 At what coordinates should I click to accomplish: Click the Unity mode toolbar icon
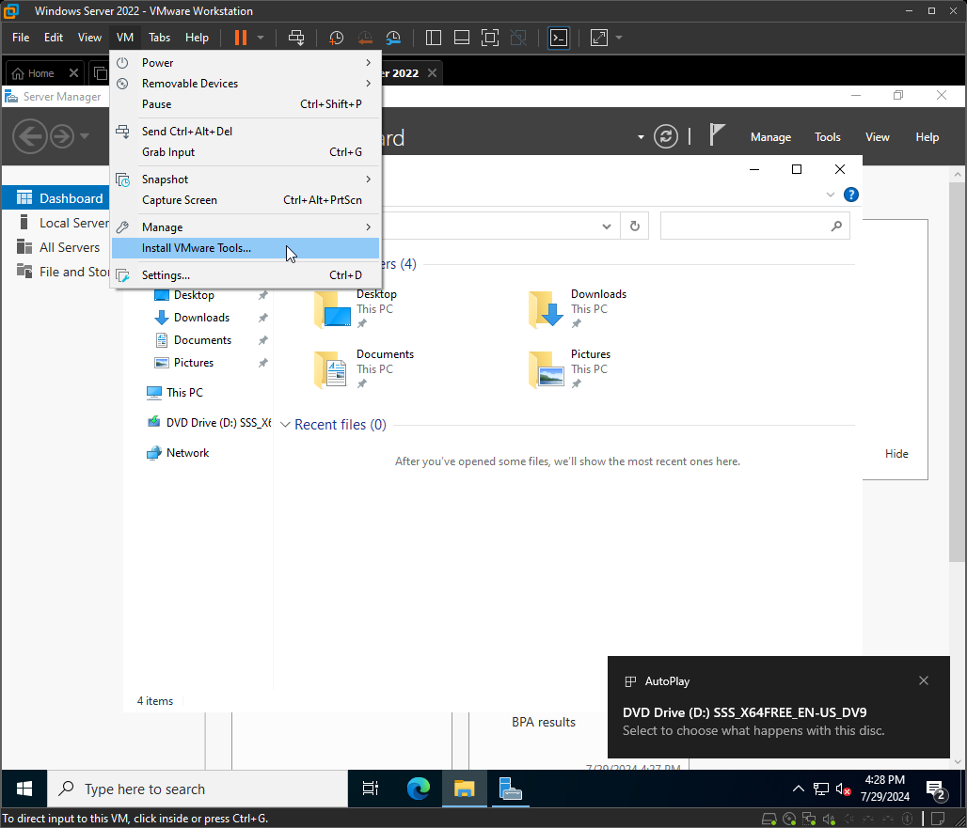click(x=518, y=38)
